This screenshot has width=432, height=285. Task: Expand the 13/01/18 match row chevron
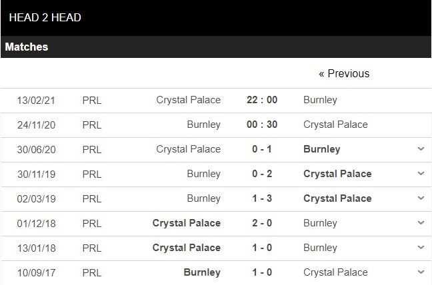coord(421,248)
